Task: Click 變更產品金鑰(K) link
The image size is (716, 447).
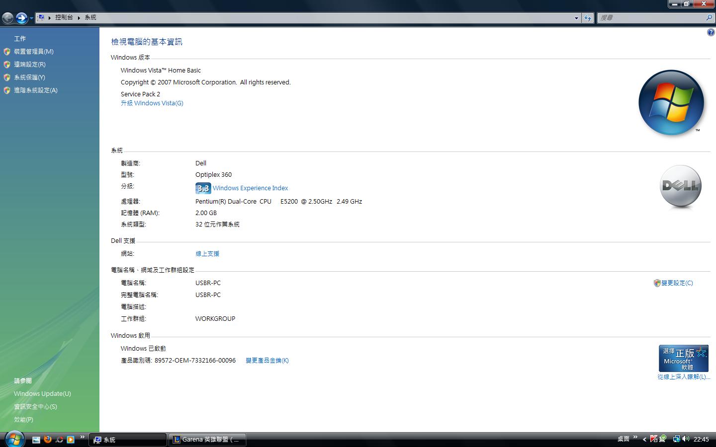Action: (267, 361)
